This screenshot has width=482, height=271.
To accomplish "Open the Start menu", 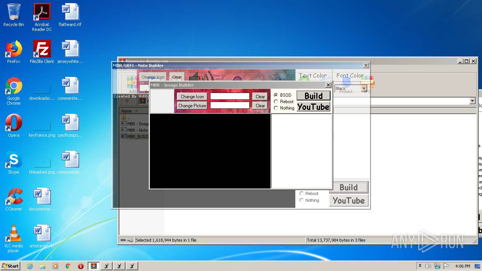I will click(x=11, y=266).
